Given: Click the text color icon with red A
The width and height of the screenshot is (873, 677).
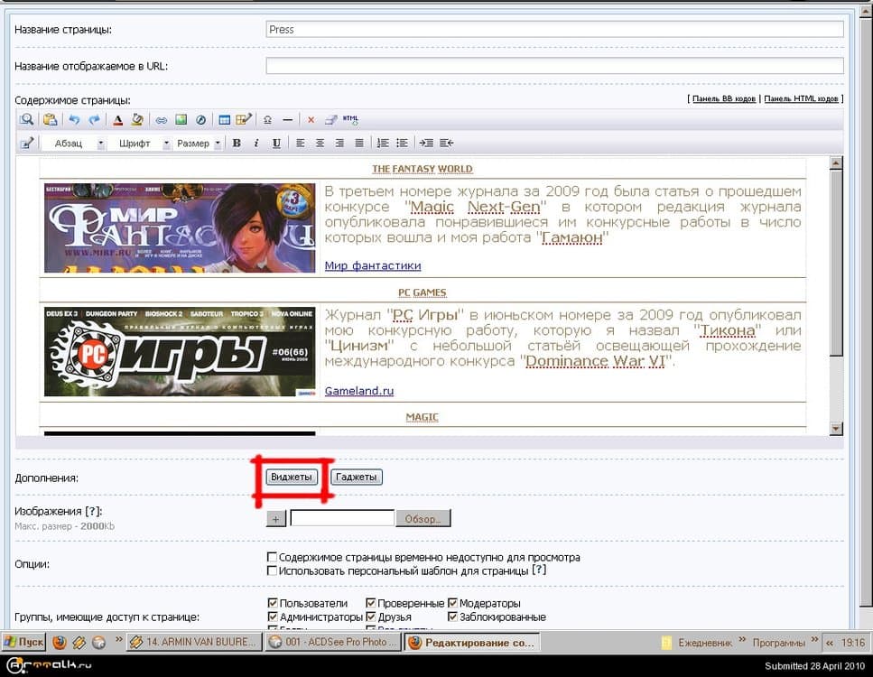Looking at the screenshot, I should pyautogui.click(x=119, y=120).
